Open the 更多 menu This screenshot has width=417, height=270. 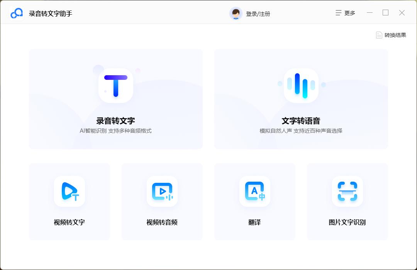(349, 13)
